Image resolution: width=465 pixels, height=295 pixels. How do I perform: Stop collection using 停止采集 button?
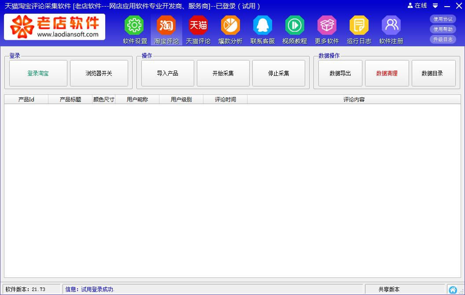pos(279,73)
